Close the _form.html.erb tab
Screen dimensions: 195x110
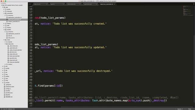point(80,4)
